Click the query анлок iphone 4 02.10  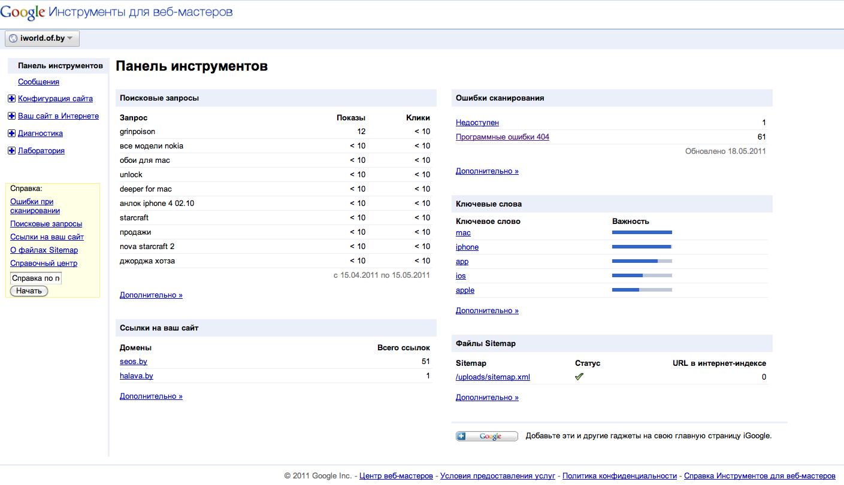[x=157, y=204]
